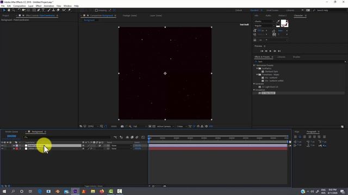The height and width of the screenshot is (195, 348).
Task: Toggle visibility eye of layer 2
Action: tap(2, 148)
